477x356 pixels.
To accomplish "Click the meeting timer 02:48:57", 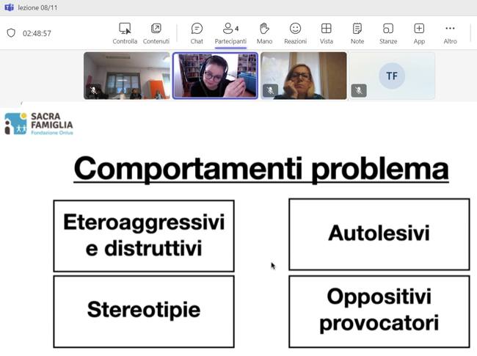I will (x=37, y=33).
